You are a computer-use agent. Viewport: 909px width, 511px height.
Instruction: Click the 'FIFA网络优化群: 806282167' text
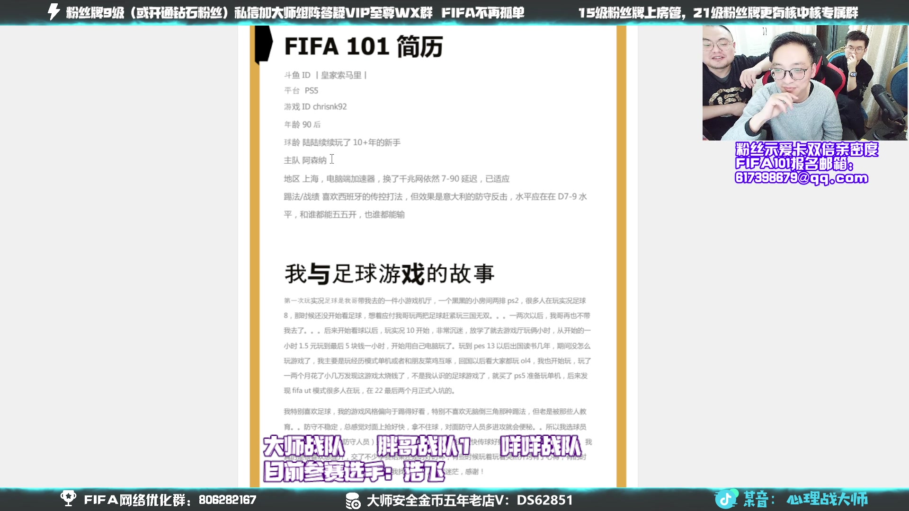pyautogui.click(x=170, y=500)
